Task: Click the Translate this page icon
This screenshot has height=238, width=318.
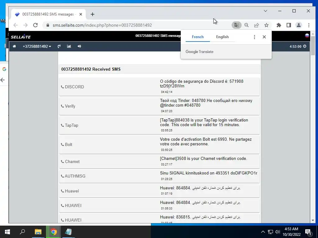Action: coord(236,25)
